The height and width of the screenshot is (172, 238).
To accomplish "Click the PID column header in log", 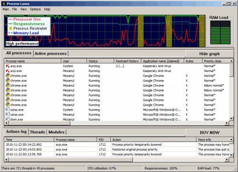I will pos(104,140).
